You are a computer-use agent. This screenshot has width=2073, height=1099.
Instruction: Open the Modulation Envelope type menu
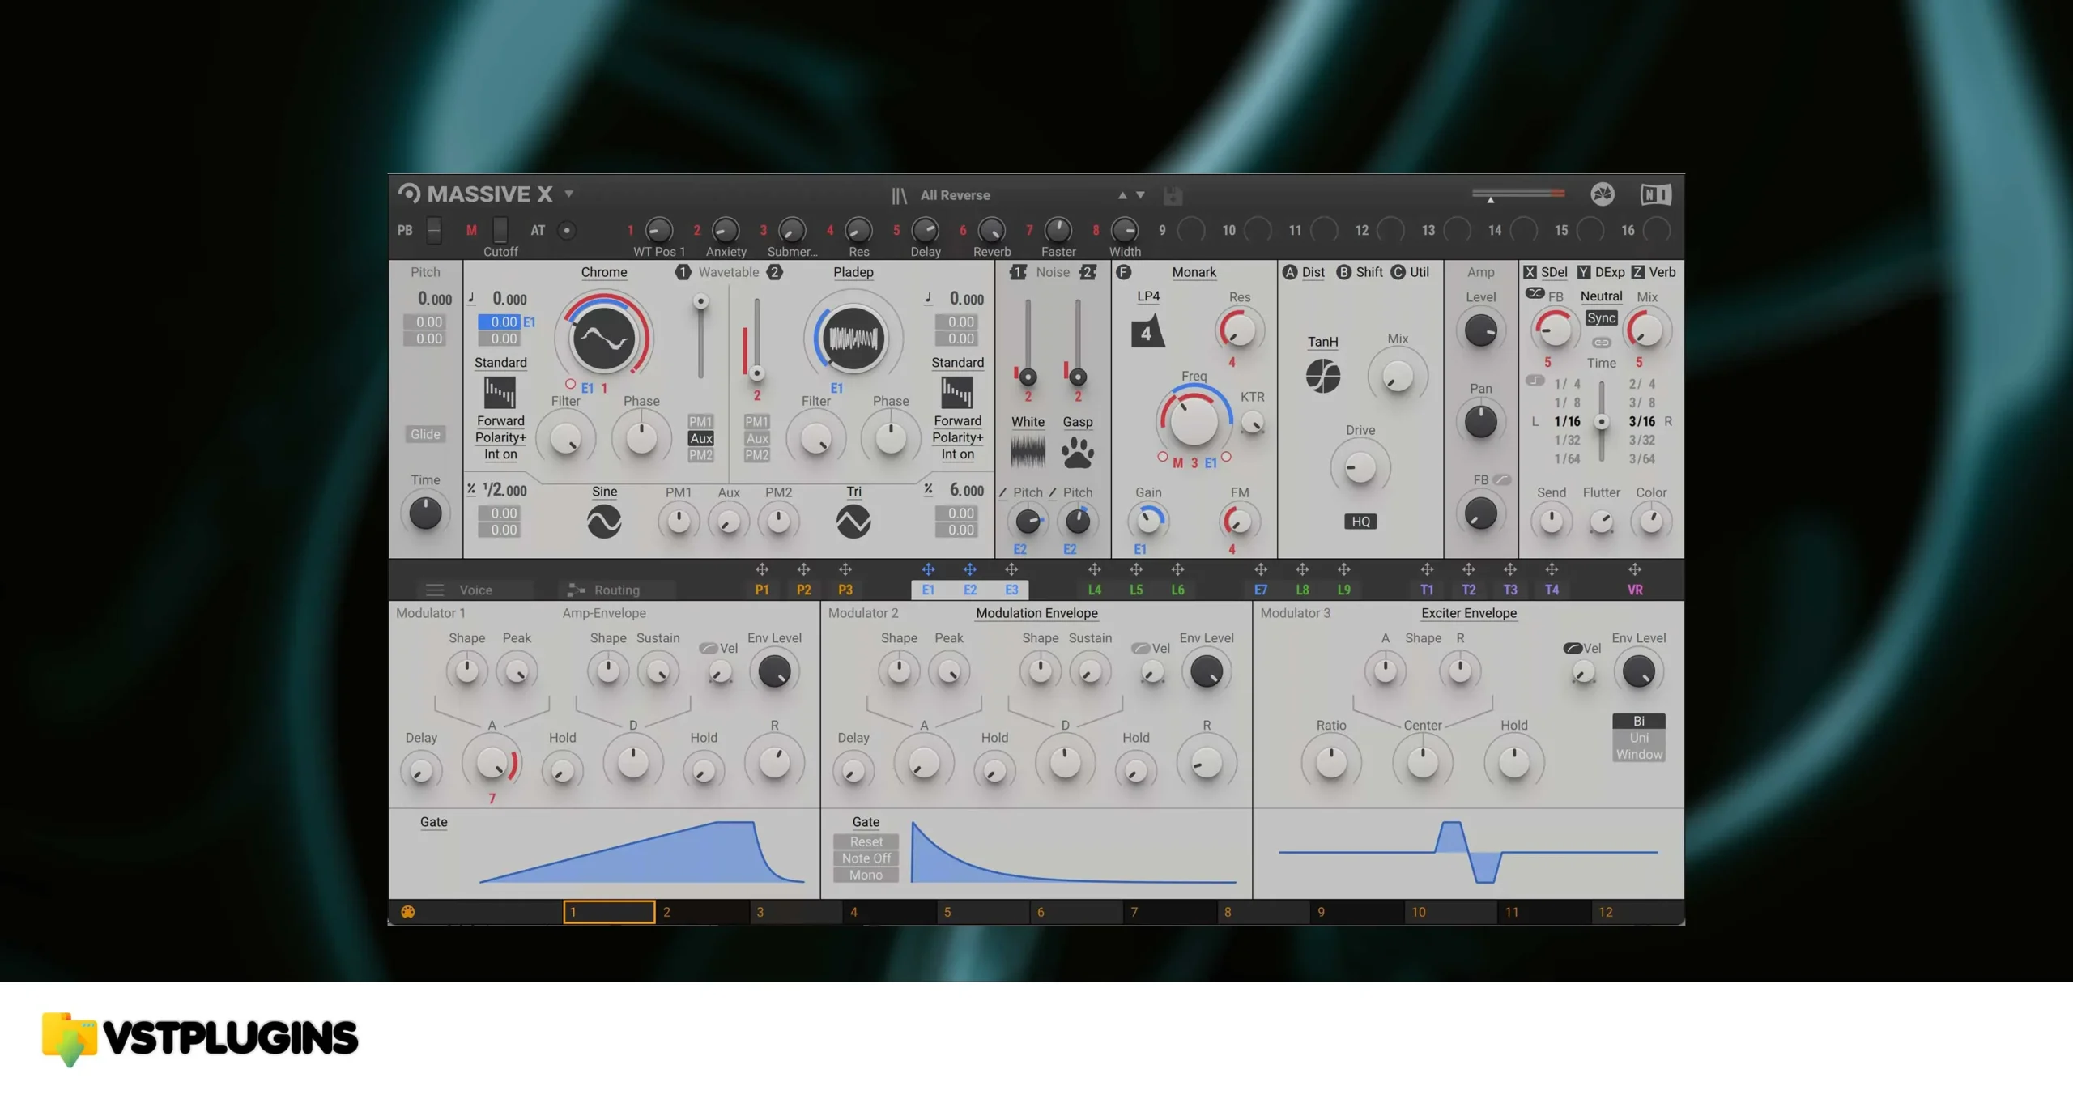(1036, 613)
